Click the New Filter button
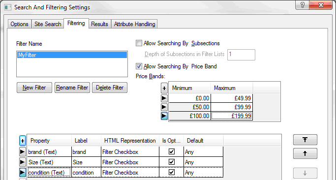The width and height of the screenshot is (336, 180). [x=34, y=88]
